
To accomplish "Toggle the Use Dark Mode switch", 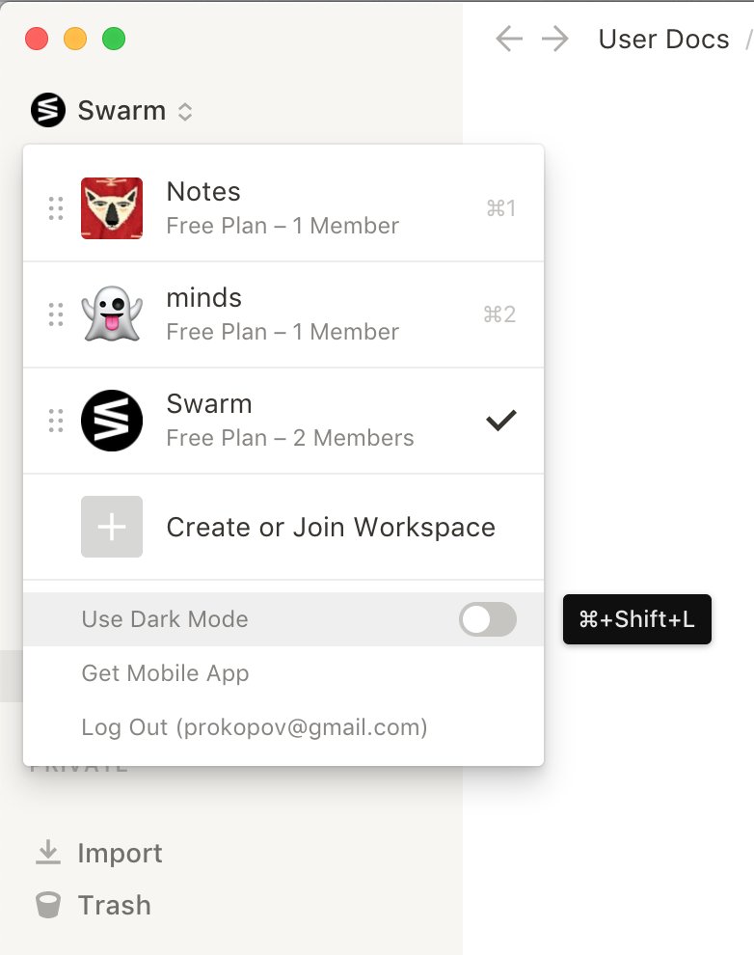I will 488,619.
